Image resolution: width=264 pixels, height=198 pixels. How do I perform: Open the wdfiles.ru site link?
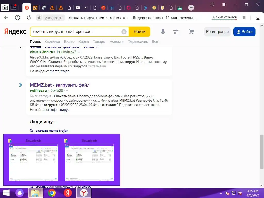tap(38, 90)
